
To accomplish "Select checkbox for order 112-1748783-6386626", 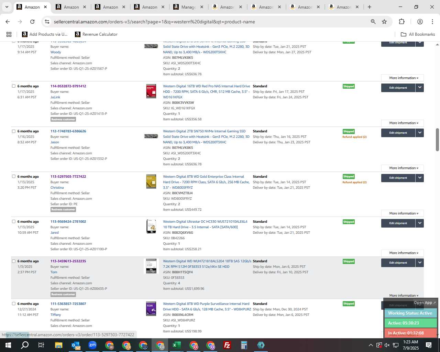I will coord(14,131).
